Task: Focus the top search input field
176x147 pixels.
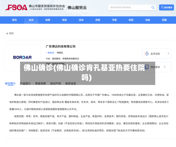Action: tap(130, 7)
